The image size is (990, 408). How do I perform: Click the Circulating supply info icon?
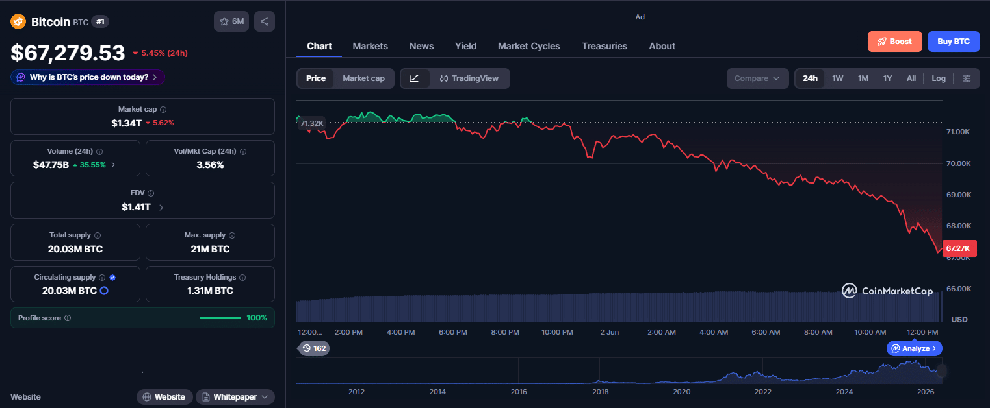tap(103, 277)
